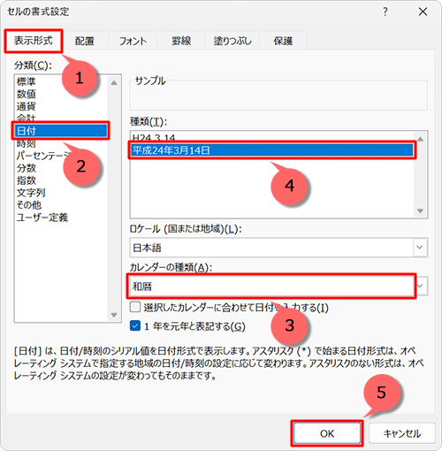442x451 pixels.
Task: Open the ロケール dropdown showing 日本語
Action: click(278, 248)
